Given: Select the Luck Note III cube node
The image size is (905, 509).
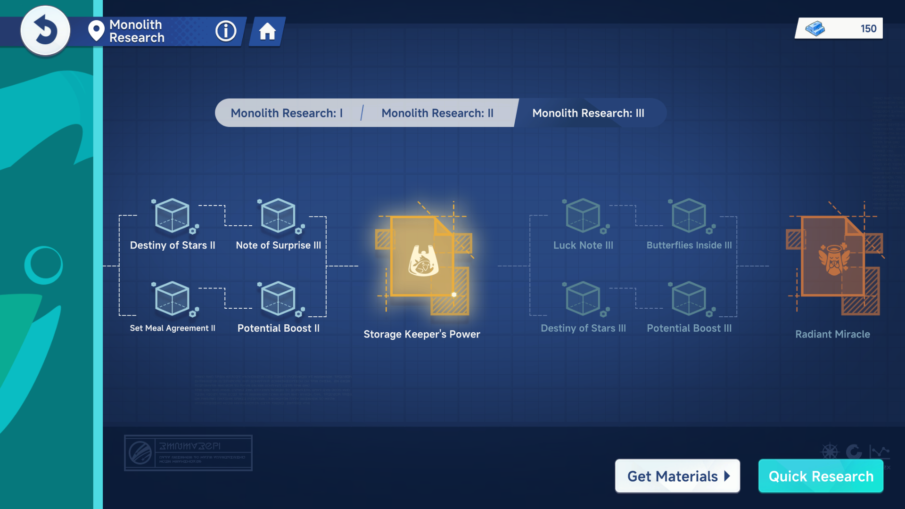Looking at the screenshot, I should [583, 216].
